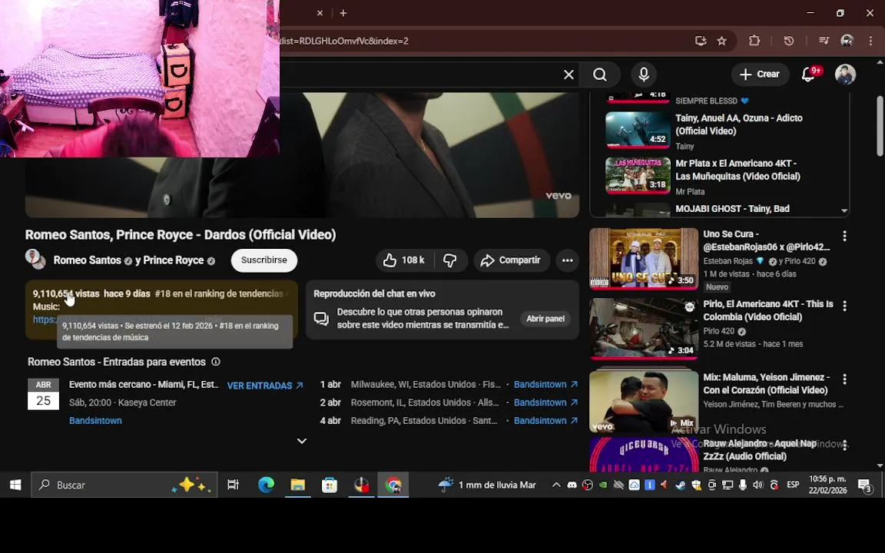Open Bandsintown link for Rosemont event
This screenshot has height=553, width=885.
tap(545, 402)
